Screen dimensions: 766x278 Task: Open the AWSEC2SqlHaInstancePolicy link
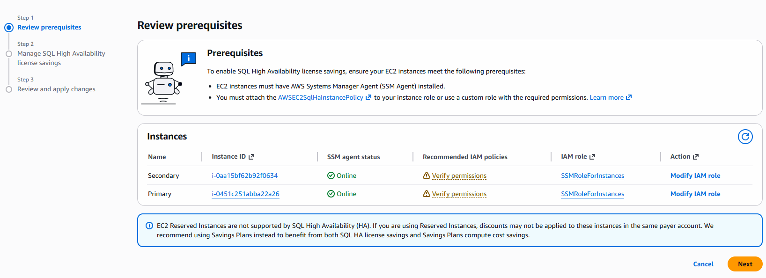point(320,97)
